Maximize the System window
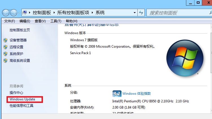Screen dimensions: 212x119 pyautogui.click(x=198, y=3)
